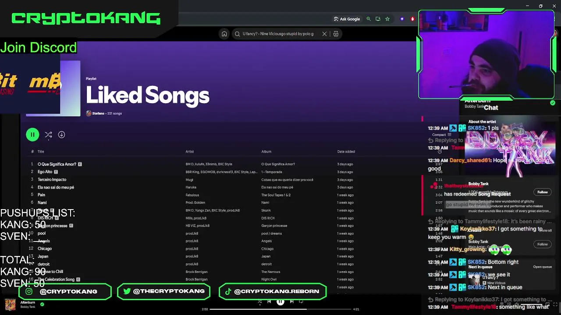Follow Bobby Tank in the Credits section
561x315 pixels.
(x=543, y=244)
